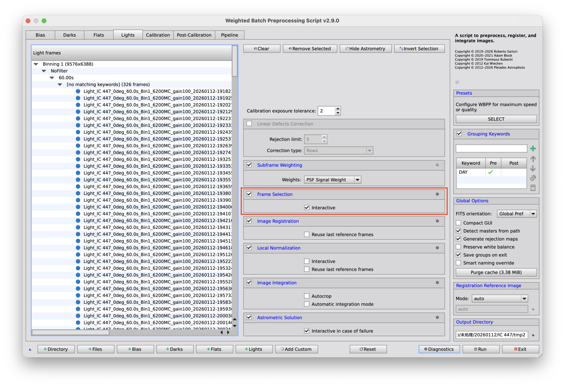
Task: Click the Run button
Action: 481,349
